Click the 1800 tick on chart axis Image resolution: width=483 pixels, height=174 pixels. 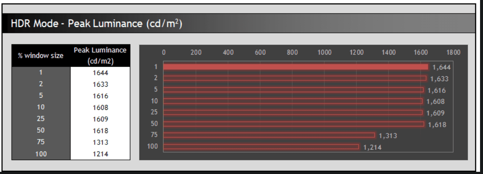453,53
